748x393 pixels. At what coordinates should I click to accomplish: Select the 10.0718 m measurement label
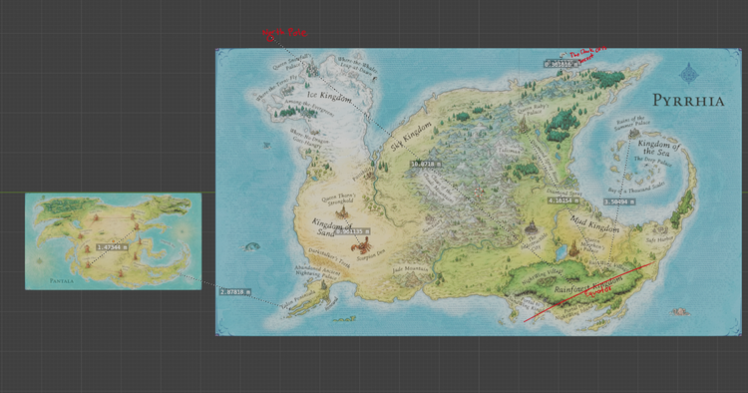[x=426, y=164]
